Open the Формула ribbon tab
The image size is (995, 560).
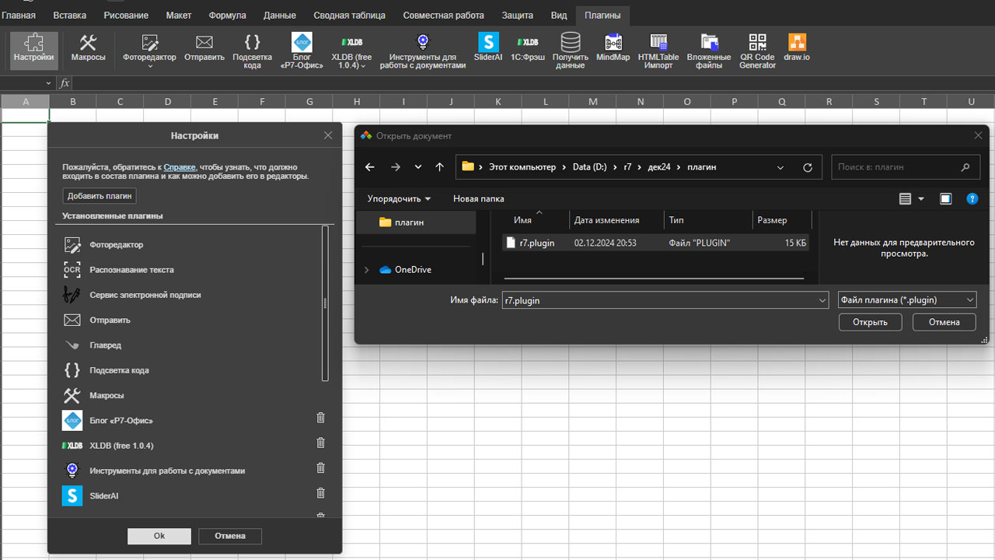(227, 15)
